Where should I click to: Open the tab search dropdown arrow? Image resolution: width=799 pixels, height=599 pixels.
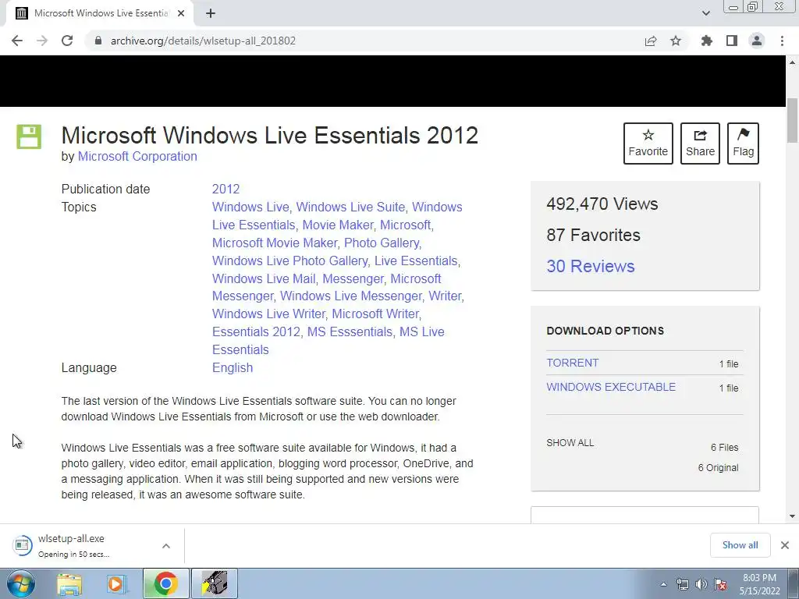point(705,13)
